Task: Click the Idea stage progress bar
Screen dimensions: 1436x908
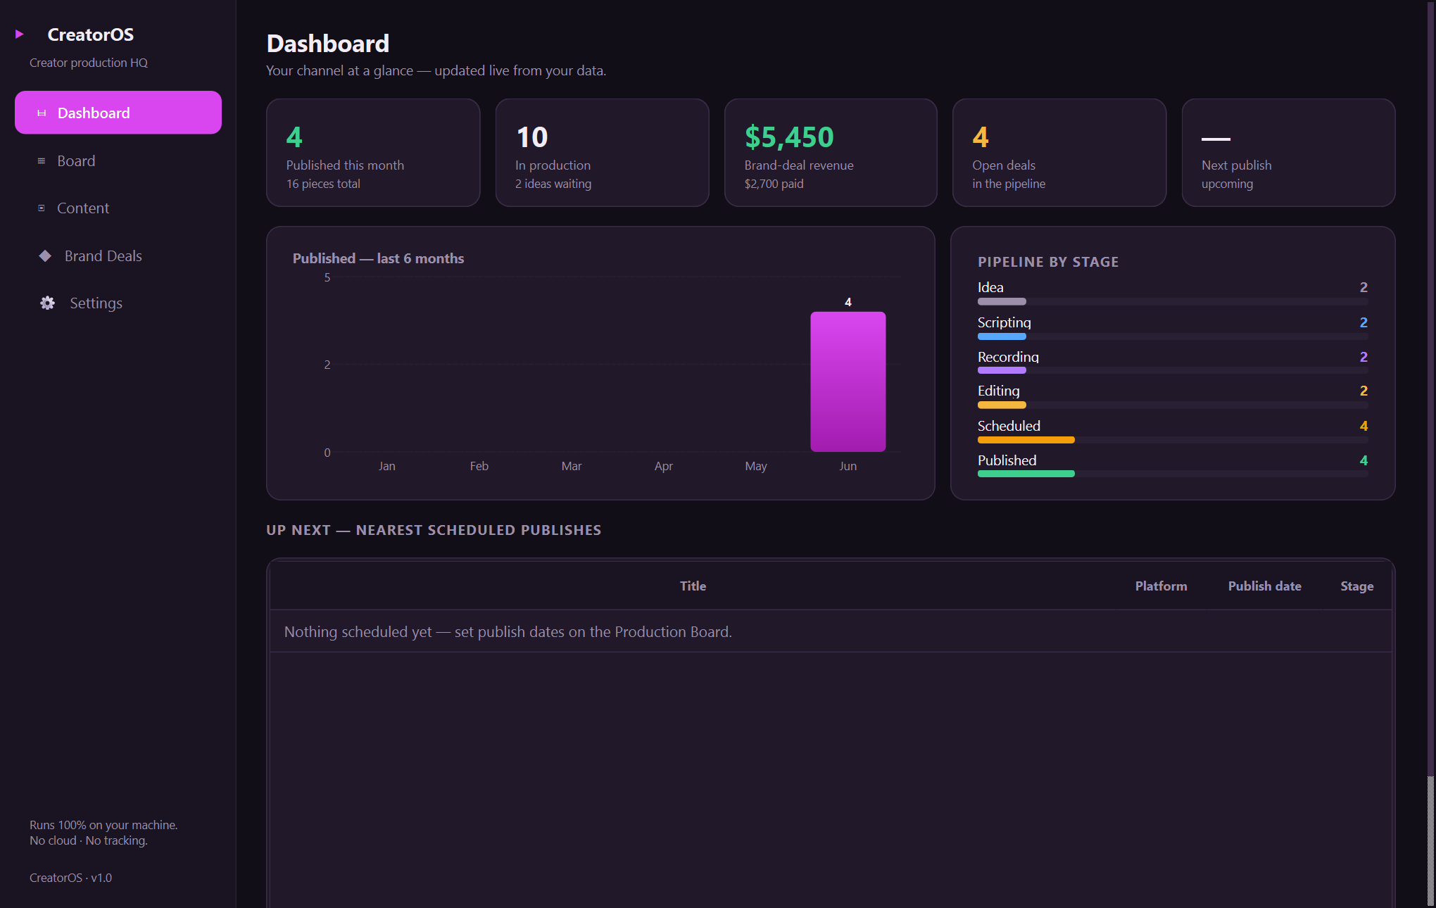Action: tap(1173, 302)
